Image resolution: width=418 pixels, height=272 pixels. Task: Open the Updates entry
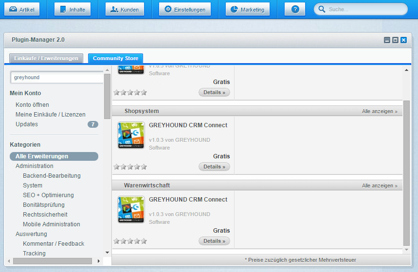pyautogui.click(x=27, y=124)
